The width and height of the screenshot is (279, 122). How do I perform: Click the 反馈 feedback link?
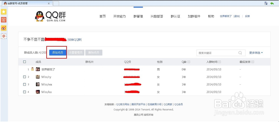pos(247,16)
